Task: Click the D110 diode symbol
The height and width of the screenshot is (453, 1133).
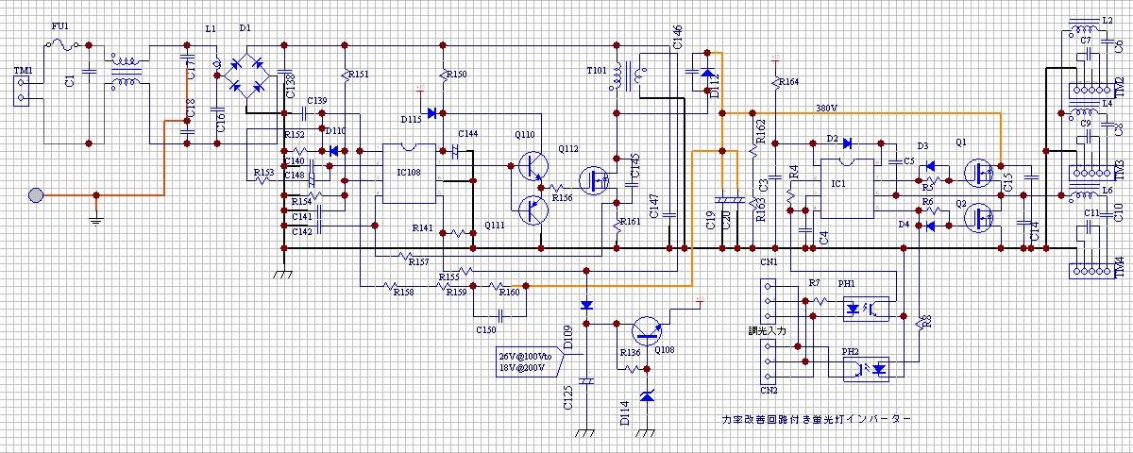Action: point(331,150)
